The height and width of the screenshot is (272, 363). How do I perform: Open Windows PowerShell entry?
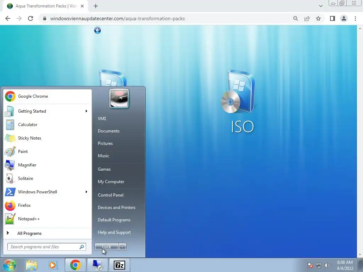click(48, 192)
